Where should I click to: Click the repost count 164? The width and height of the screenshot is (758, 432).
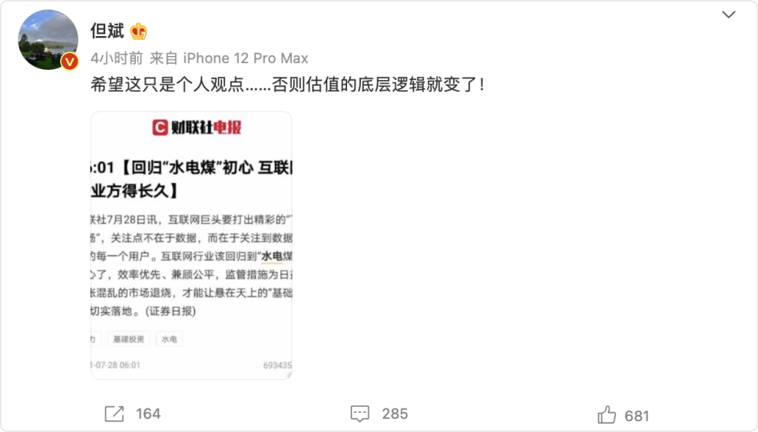148,414
